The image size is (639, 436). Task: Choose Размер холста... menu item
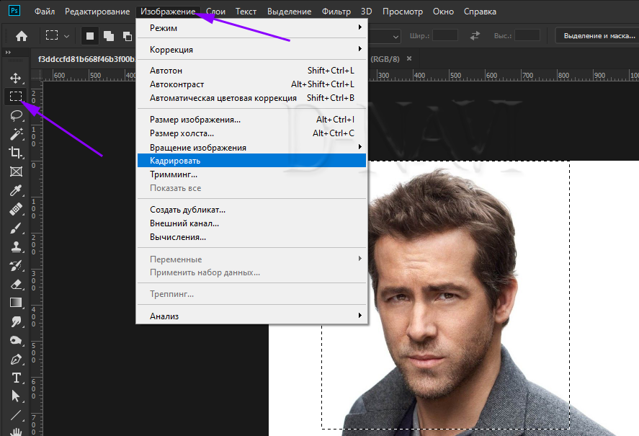point(252,133)
